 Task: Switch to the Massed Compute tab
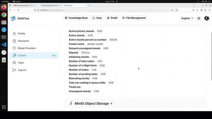pyautogui.click(x=25, y=5)
